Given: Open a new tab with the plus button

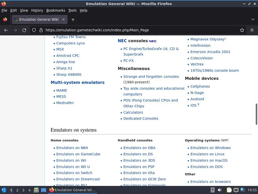Looking at the screenshot, I should [x=73, y=20].
